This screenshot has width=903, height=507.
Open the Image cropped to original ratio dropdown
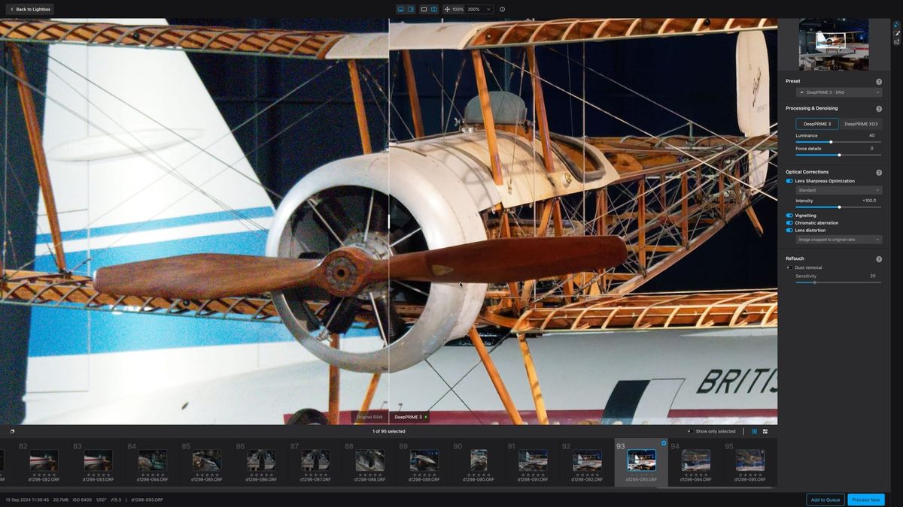coord(839,240)
